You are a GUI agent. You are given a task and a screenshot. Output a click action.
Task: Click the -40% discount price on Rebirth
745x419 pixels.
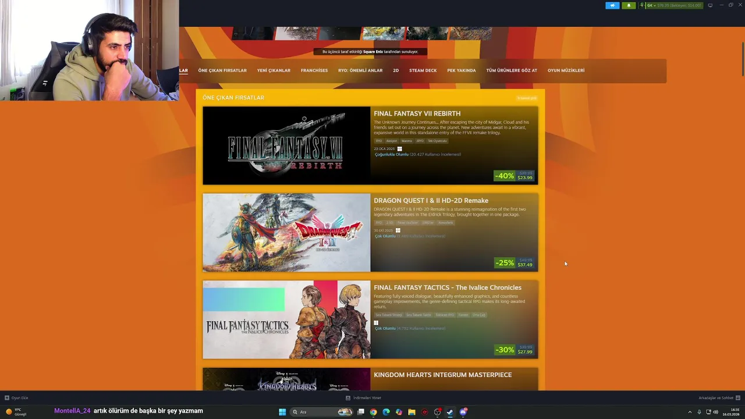[514, 176]
